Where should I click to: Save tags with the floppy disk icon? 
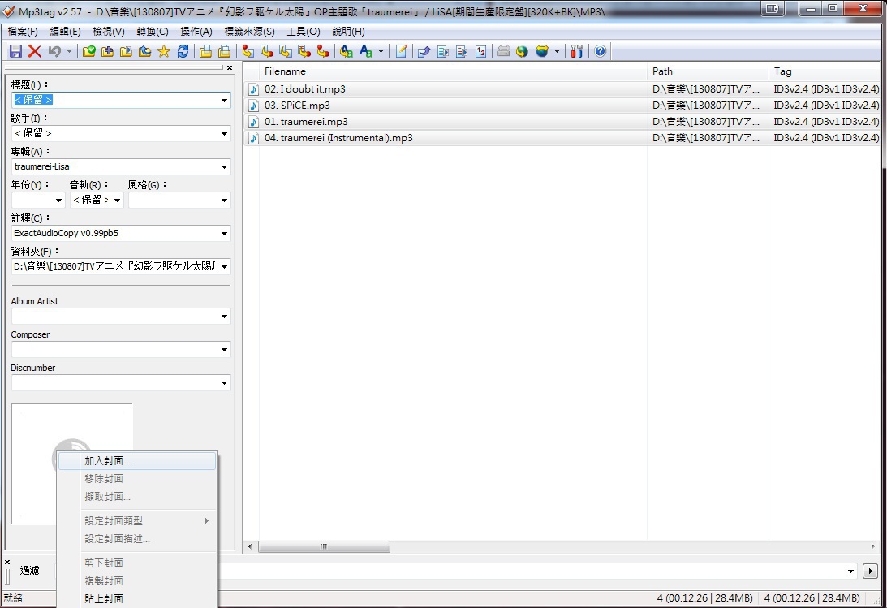coord(16,51)
